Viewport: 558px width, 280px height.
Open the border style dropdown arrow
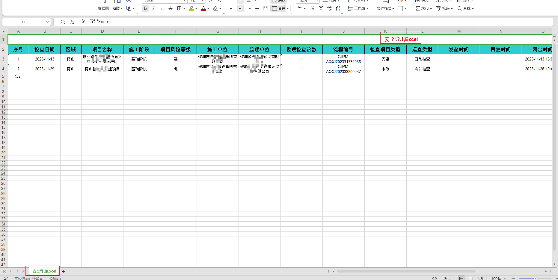pyautogui.click(x=184, y=9)
